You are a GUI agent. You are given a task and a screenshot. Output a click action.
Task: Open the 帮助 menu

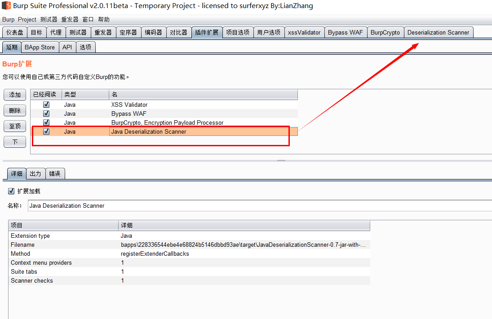coord(103,19)
